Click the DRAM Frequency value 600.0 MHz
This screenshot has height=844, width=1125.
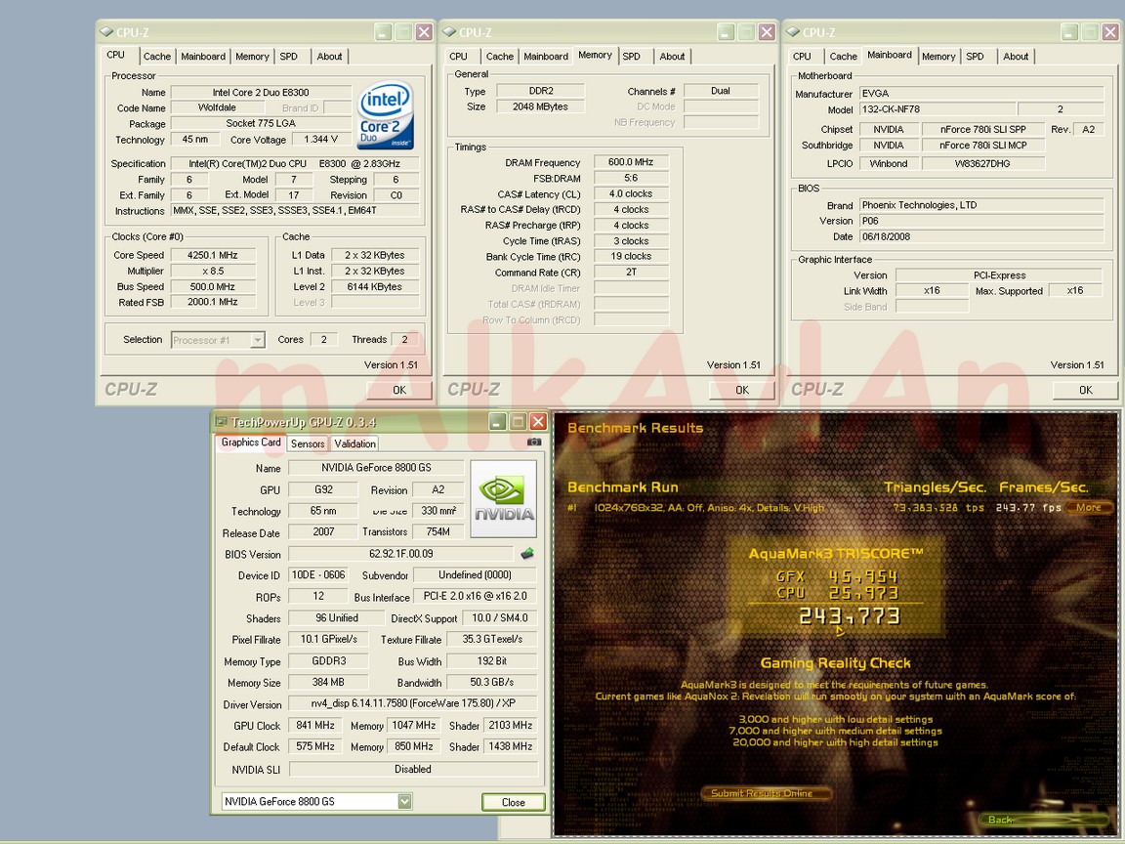coord(631,162)
